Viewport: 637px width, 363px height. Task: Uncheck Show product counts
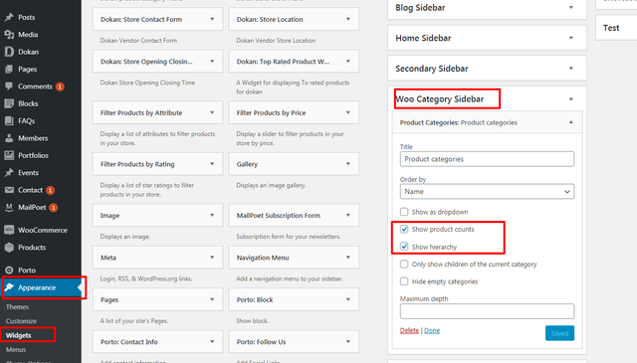pyautogui.click(x=404, y=229)
